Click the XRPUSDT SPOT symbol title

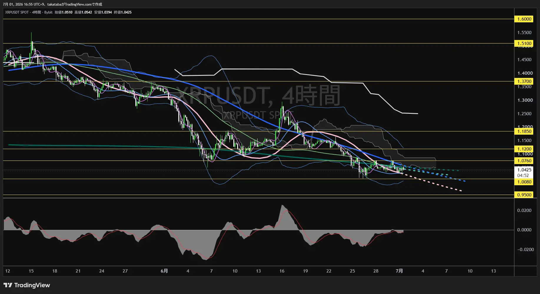click(x=17, y=12)
